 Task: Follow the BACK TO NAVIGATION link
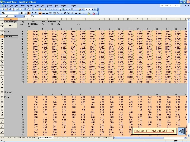[x=154, y=131]
